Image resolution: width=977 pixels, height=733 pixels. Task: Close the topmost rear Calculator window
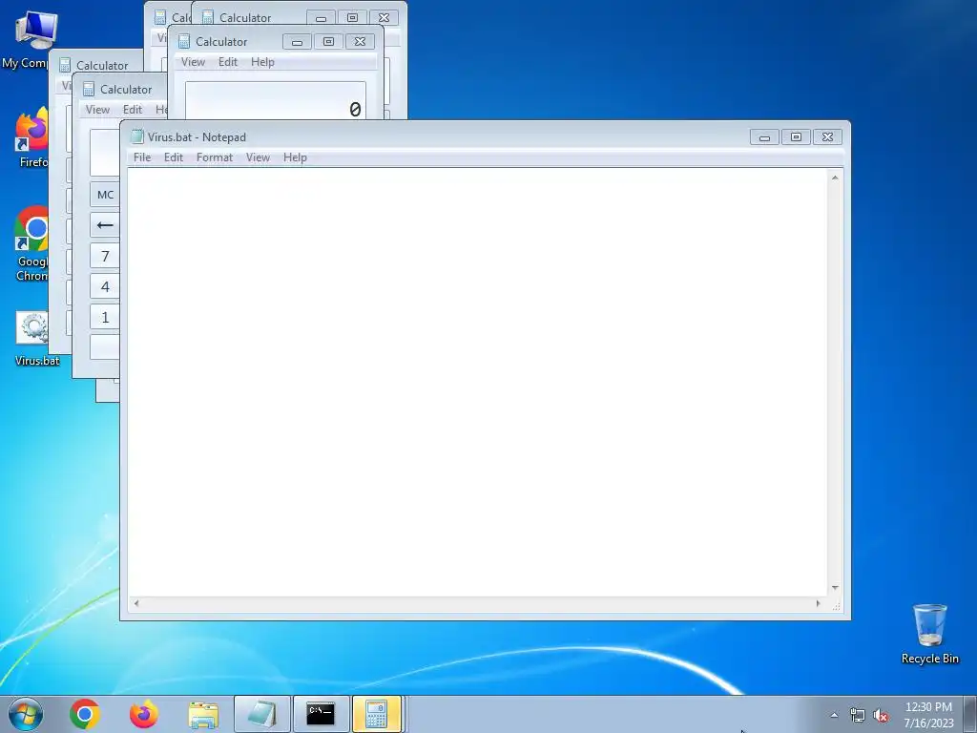384,17
